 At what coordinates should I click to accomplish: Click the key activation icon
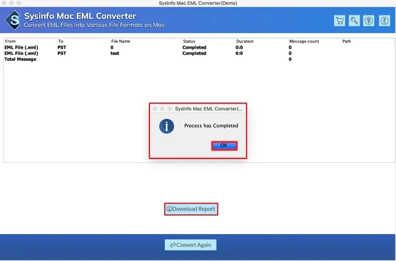tap(354, 21)
